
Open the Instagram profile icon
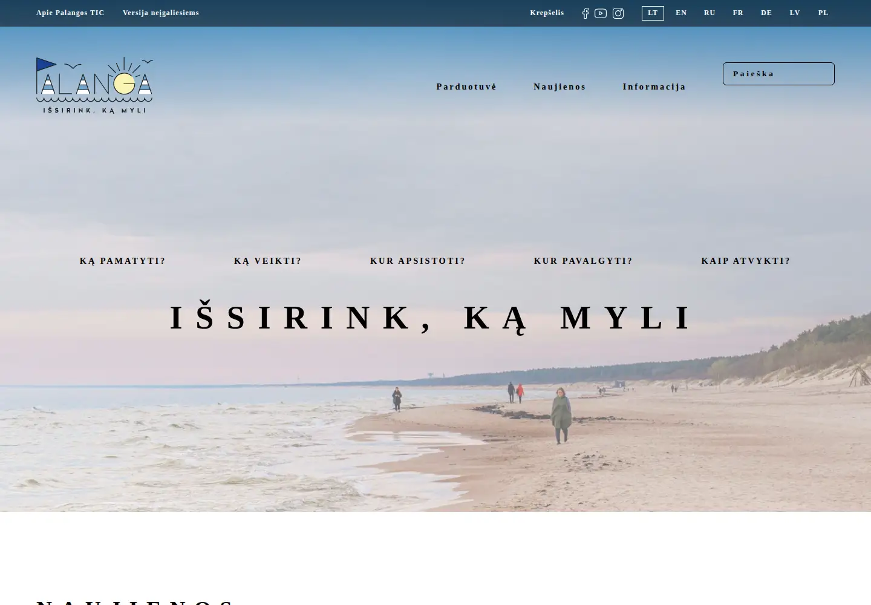[x=618, y=13]
